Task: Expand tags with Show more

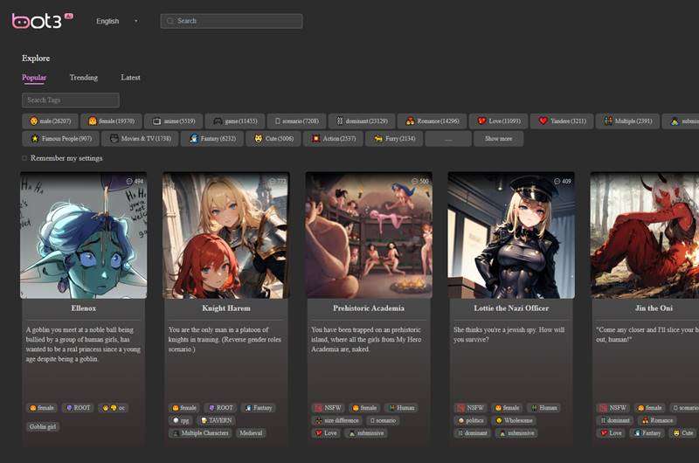Action: tap(498, 139)
